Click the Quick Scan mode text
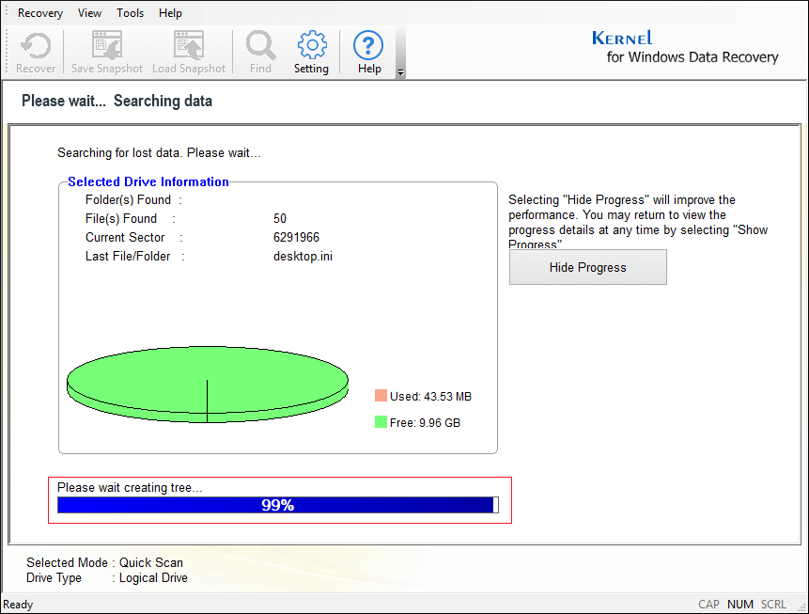Viewport: 809px width, 614px height. [x=151, y=562]
